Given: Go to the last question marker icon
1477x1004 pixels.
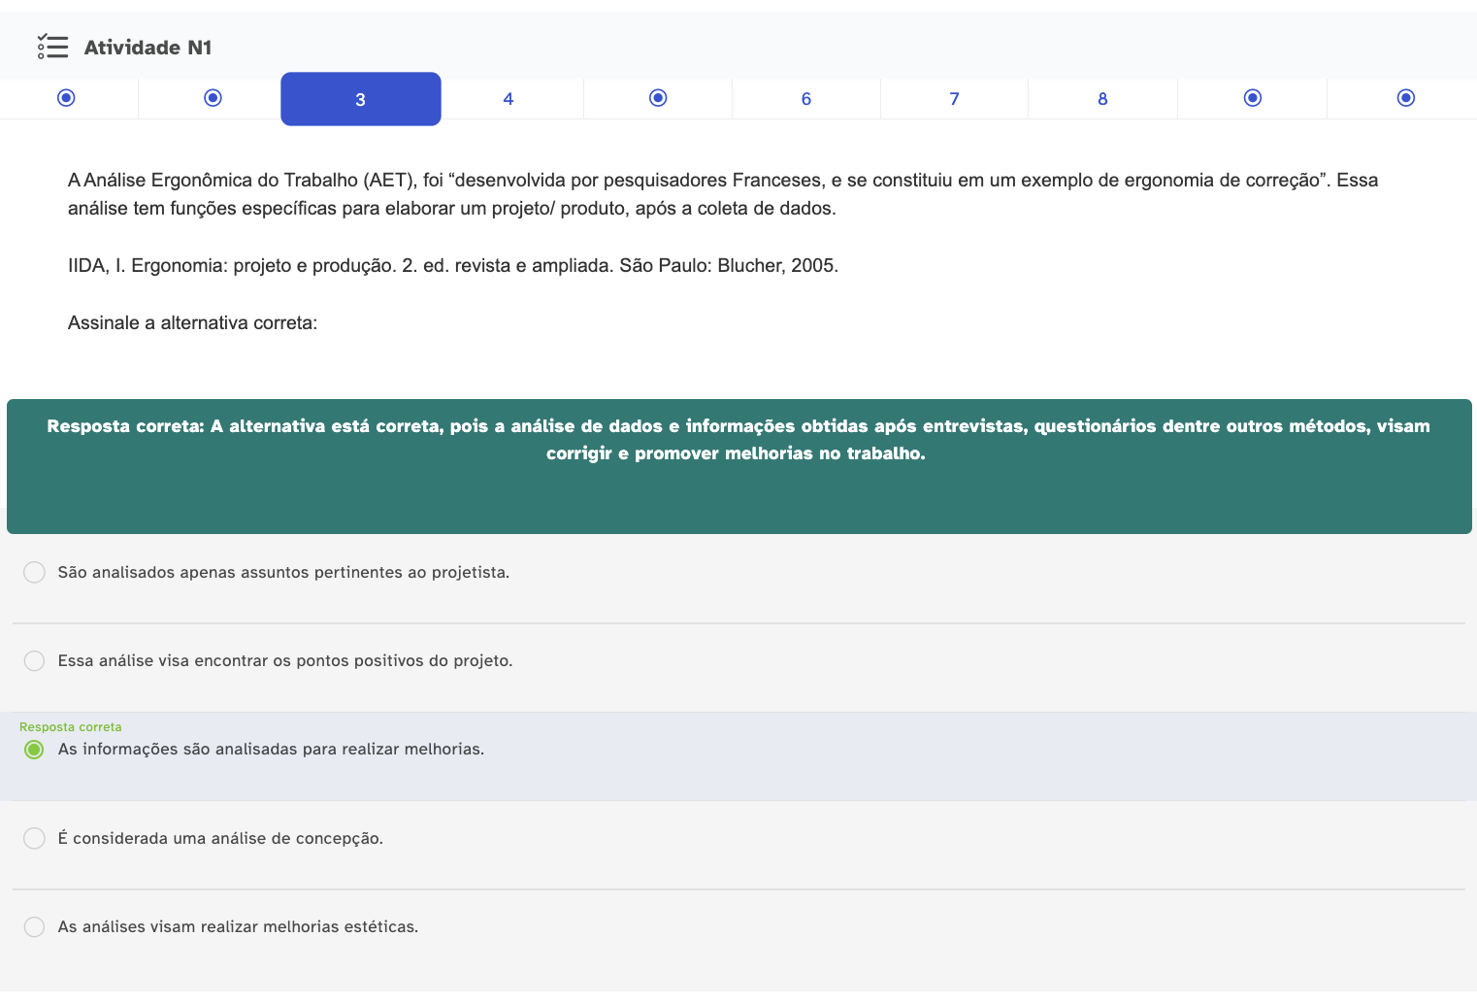Looking at the screenshot, I should [1406, 98].
